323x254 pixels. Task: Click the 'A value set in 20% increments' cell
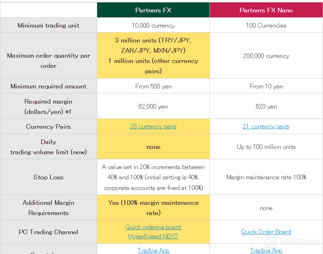coord(153,177)
